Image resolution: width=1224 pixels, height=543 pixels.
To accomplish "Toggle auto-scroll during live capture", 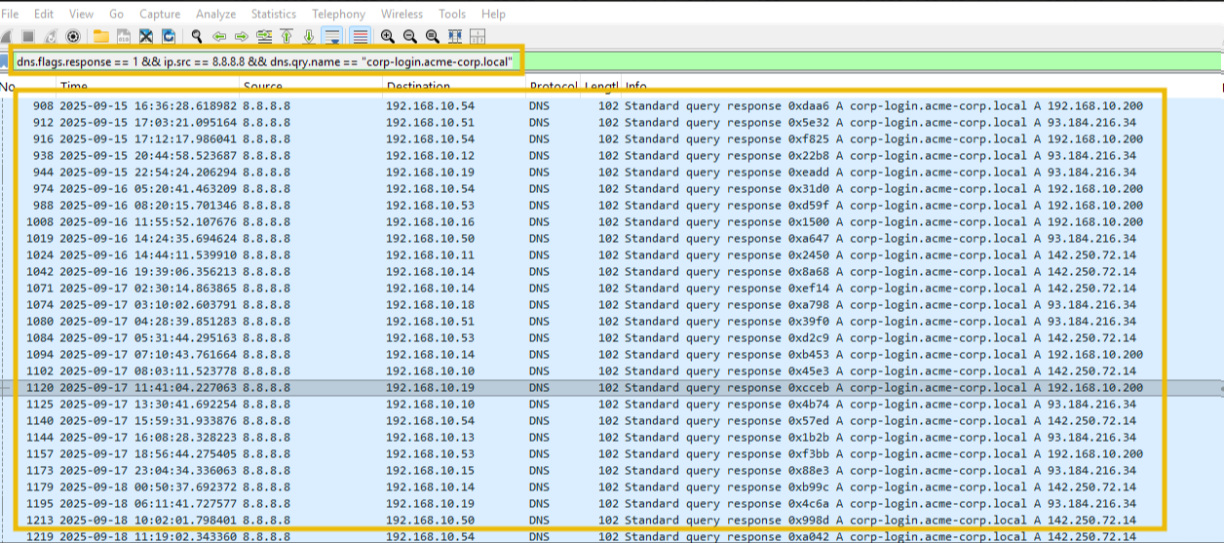I will click(x=332, y=36).
